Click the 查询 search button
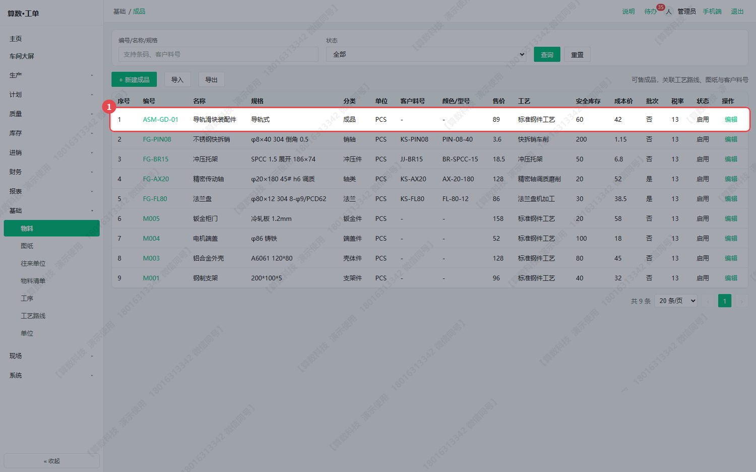 click(547, 54)
